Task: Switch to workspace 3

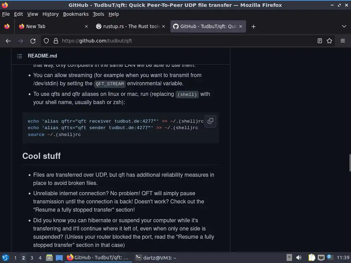Action: [32, 258]
